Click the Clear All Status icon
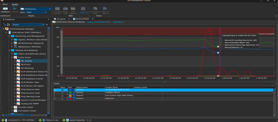The width and height of the screenshot is (278, 122). pos(105,9)
